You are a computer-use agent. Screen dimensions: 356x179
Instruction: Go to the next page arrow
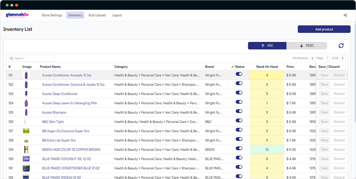point(342,58)
